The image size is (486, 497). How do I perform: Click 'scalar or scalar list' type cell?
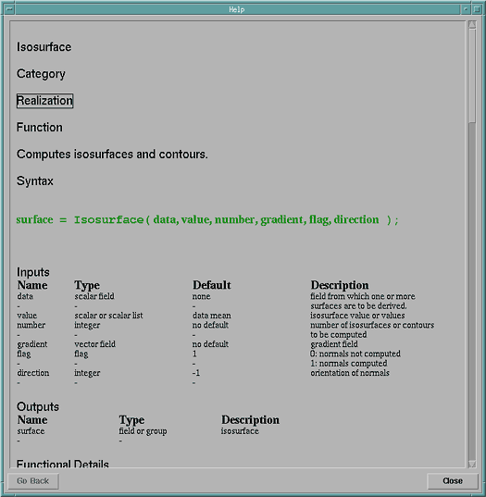pyautogui.click(x=108, y=316)
